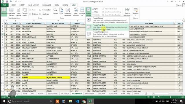Open Visual Studio Code from taskbar
The width and height of the screenshot is (185, 104).
click(x=77, y=101)
